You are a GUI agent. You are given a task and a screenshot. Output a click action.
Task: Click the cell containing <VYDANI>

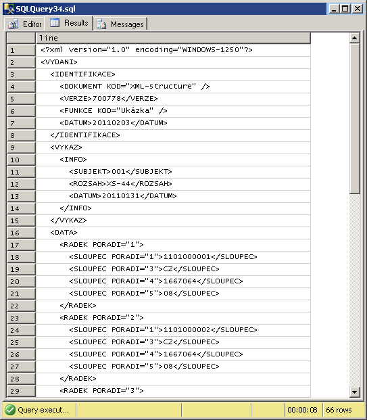pyautogui.click(x=173, y=62)
